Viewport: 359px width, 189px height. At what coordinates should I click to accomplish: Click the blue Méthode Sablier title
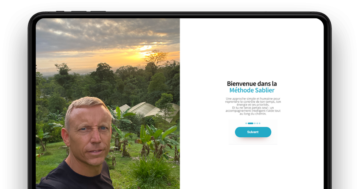click(x=252, y=90)
